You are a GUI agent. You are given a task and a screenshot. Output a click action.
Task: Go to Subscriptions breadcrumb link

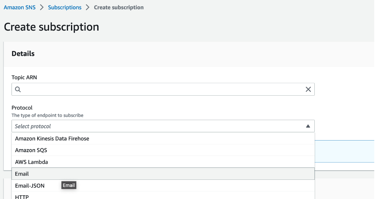pyautogui.click(x=64, y=7)
